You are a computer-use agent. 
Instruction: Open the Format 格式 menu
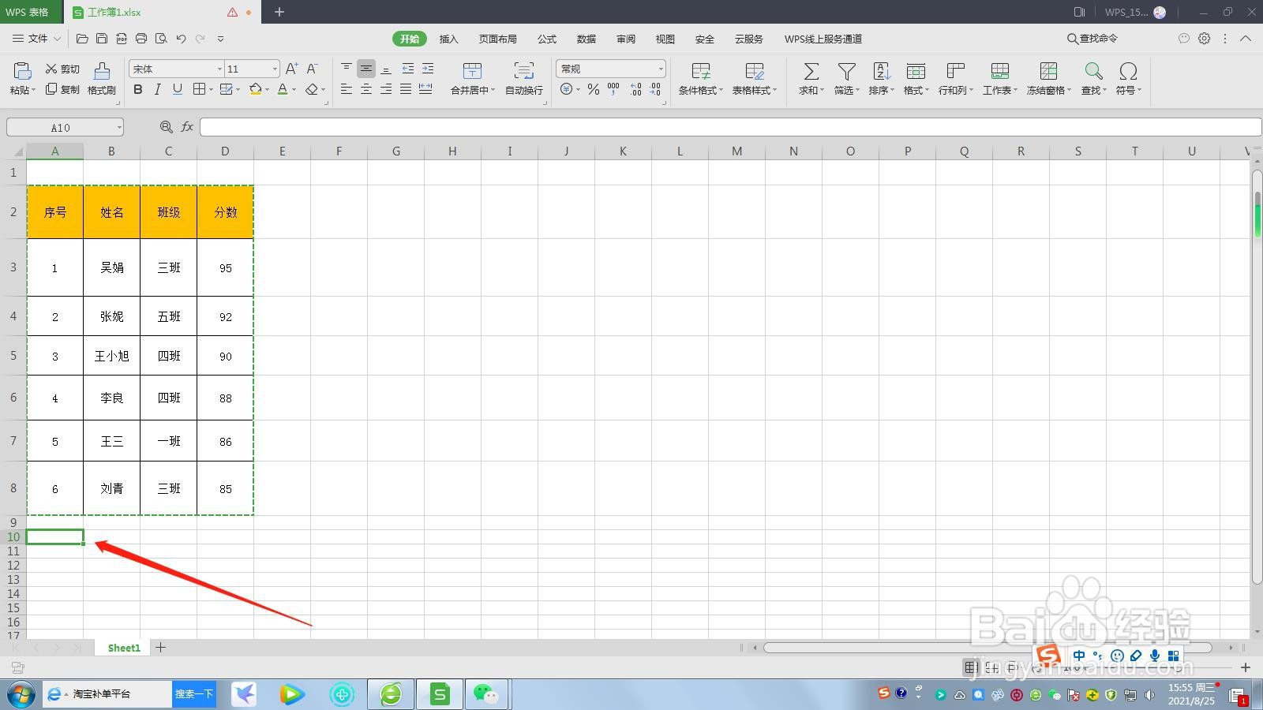[x=916, y=79]
